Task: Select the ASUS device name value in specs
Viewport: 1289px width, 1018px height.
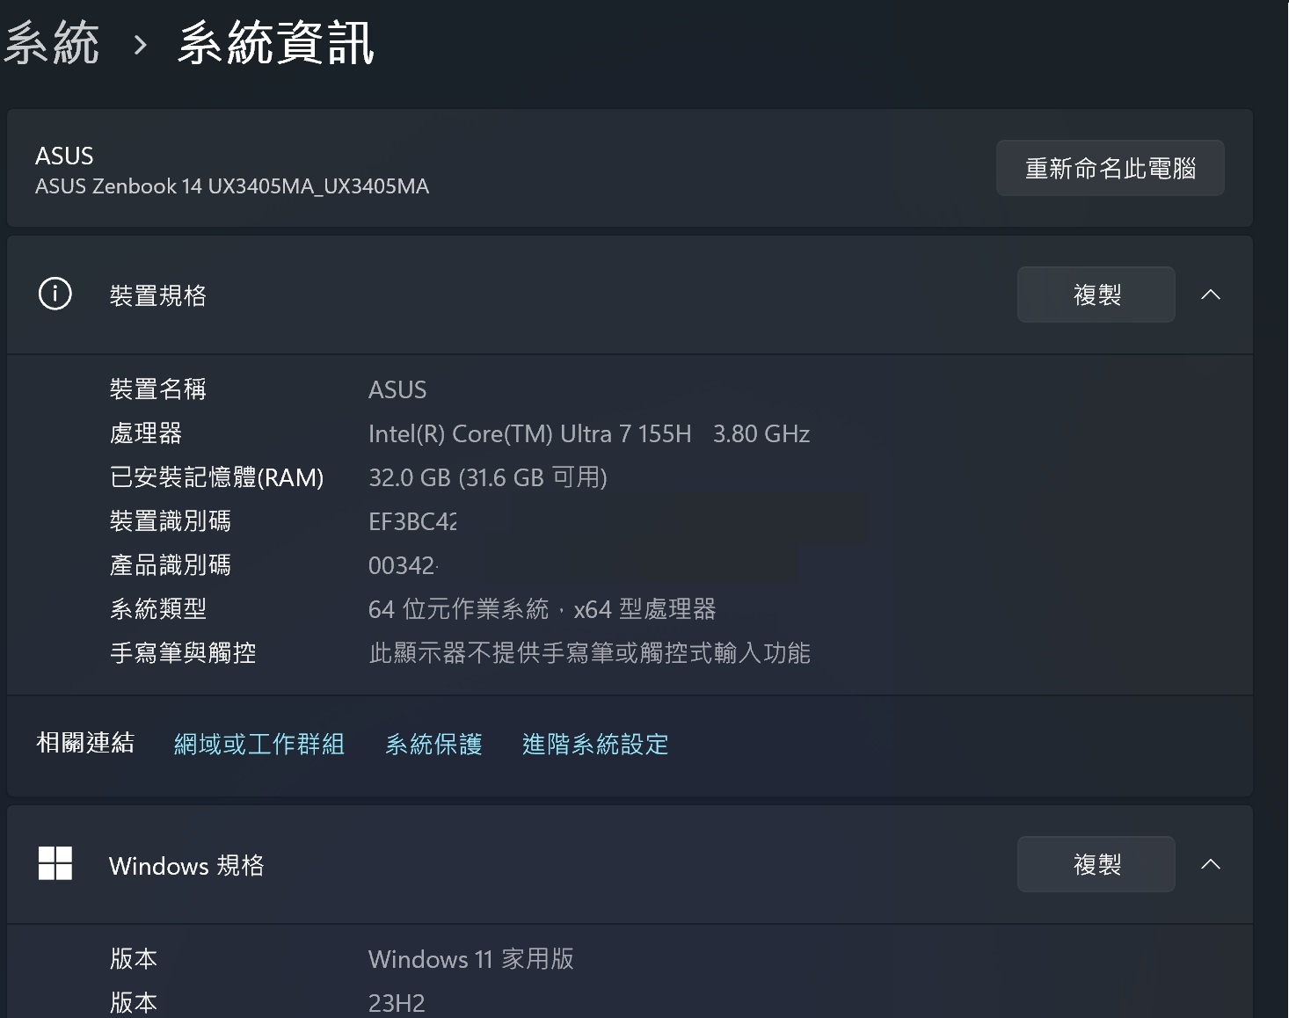Action: coord(397,389)
